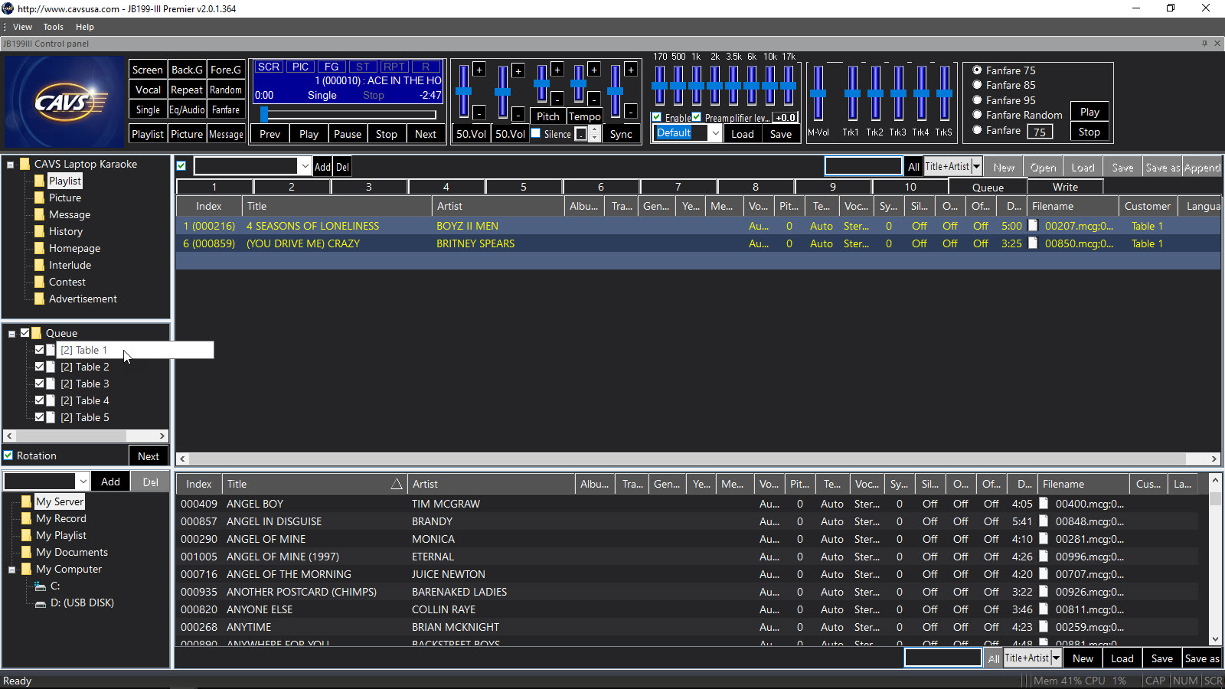Screen dimensions: 1225x689
Task: Click the Pause playback button
Action: point(348,134)
